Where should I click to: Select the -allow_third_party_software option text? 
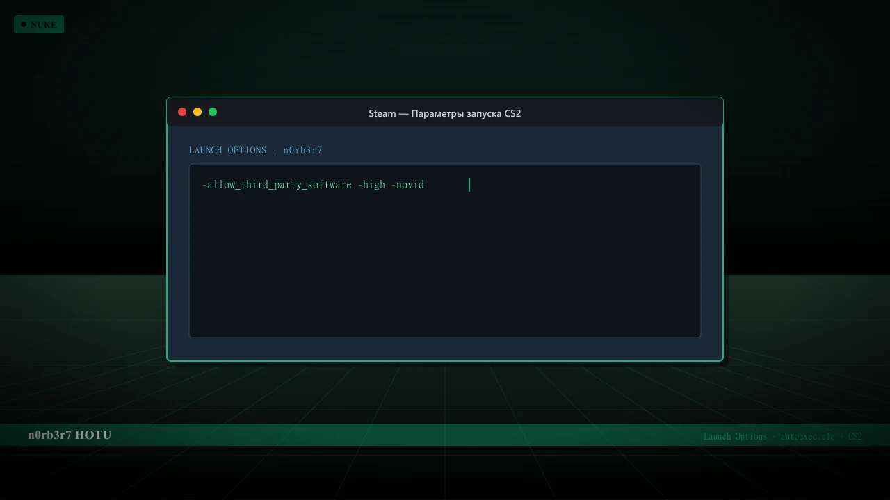tap(277, 185)
